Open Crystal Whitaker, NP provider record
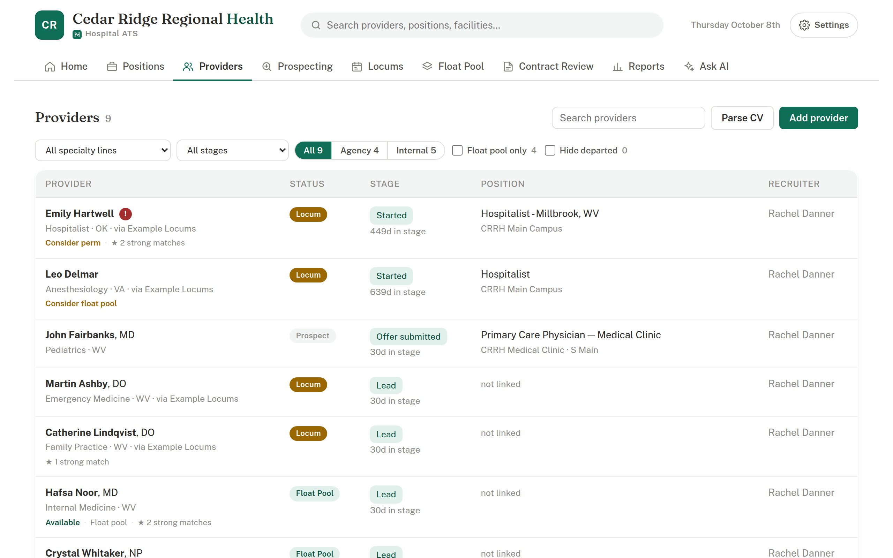The width and height of the screenshot is (893, 558). [x=94, y=553]
